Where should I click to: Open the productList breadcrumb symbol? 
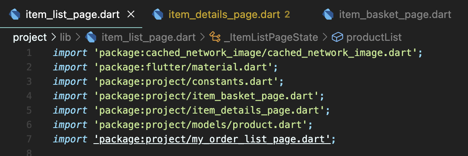[374, 37]
